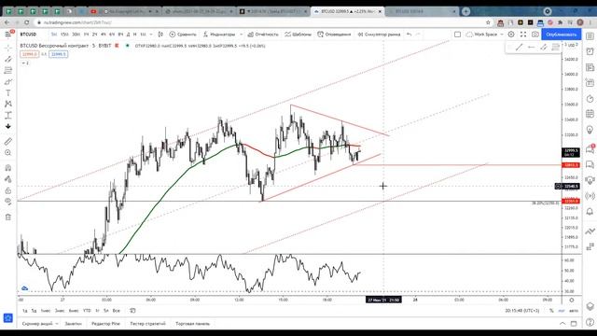Toggle percent scale % button
The width and height of the screenshot is (597, 336).
(551, 311)
